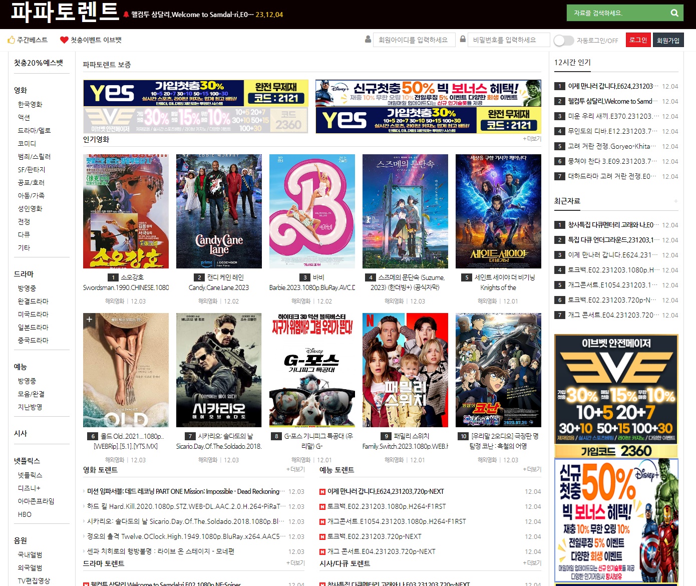Open 센과 치히로의 행방불명 torrent
696x586 pixels.
point(161,551)
